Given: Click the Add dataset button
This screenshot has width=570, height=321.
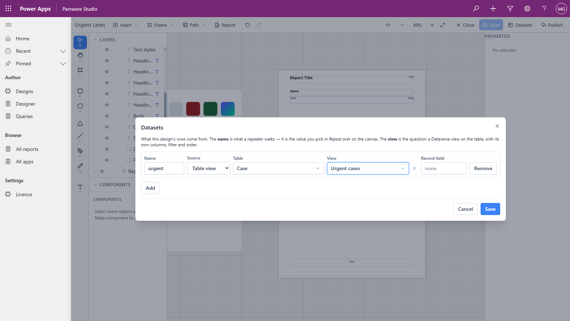Looking at the screenshot, I should click(x=150, y=188).
